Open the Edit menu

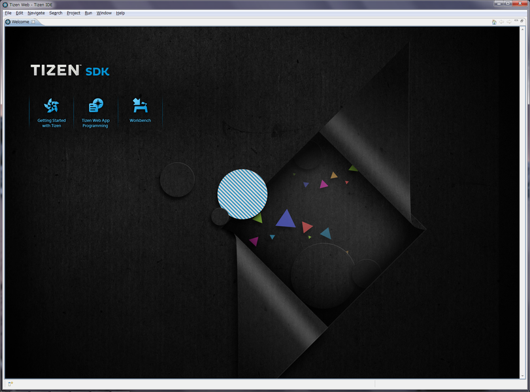[x=20, y=13]
